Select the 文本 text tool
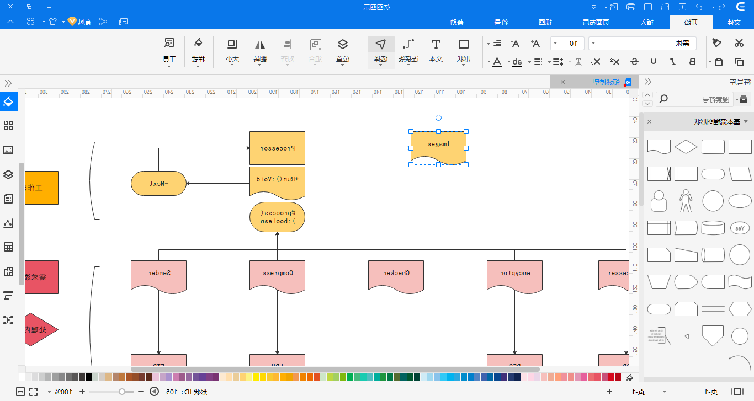This screenshot has height=401, width=754. tap(436, 51)
